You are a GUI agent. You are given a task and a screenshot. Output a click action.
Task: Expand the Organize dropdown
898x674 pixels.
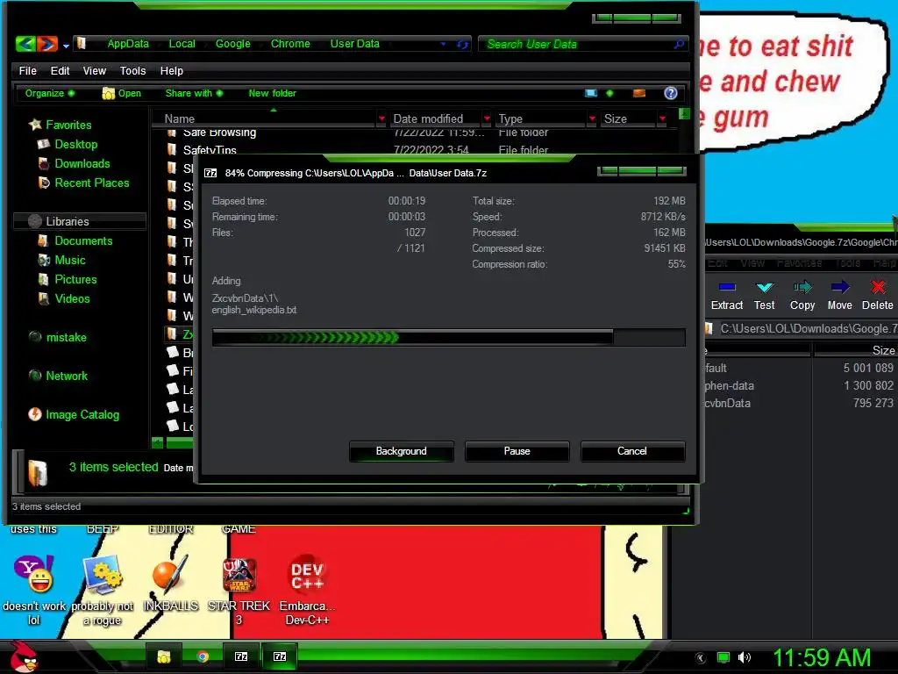pos(49,93)
